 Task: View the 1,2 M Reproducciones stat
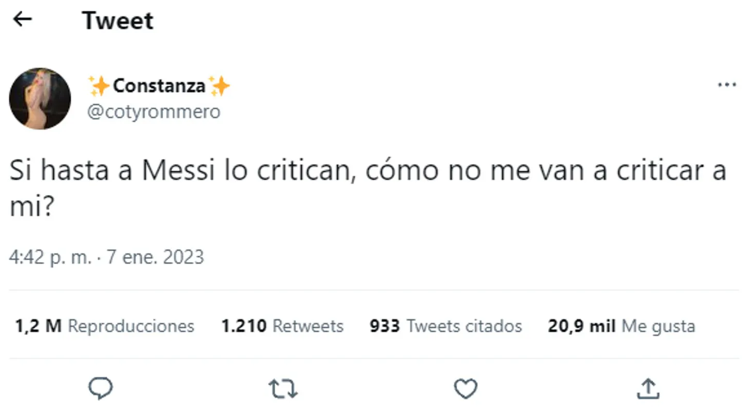pyautogui.click(x=104, y=326)
